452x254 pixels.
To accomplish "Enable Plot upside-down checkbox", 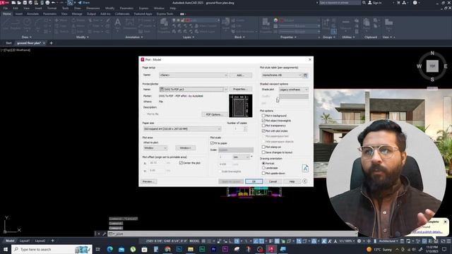I will 263,173.
